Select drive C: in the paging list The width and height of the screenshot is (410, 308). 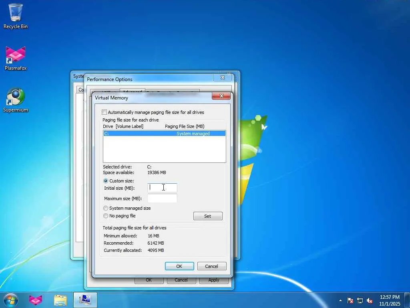point(164,134)
